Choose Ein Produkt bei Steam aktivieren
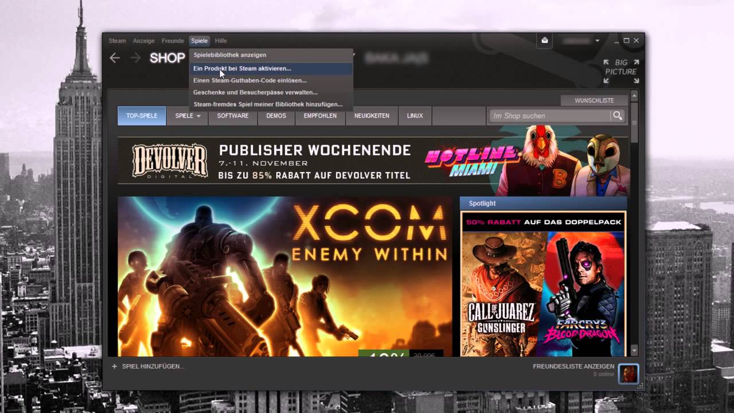 point(271,68)
